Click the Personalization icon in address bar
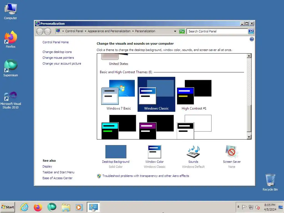The height and width of the screenshot is (213, 284). pyautogui.click(x=58, y=31)
